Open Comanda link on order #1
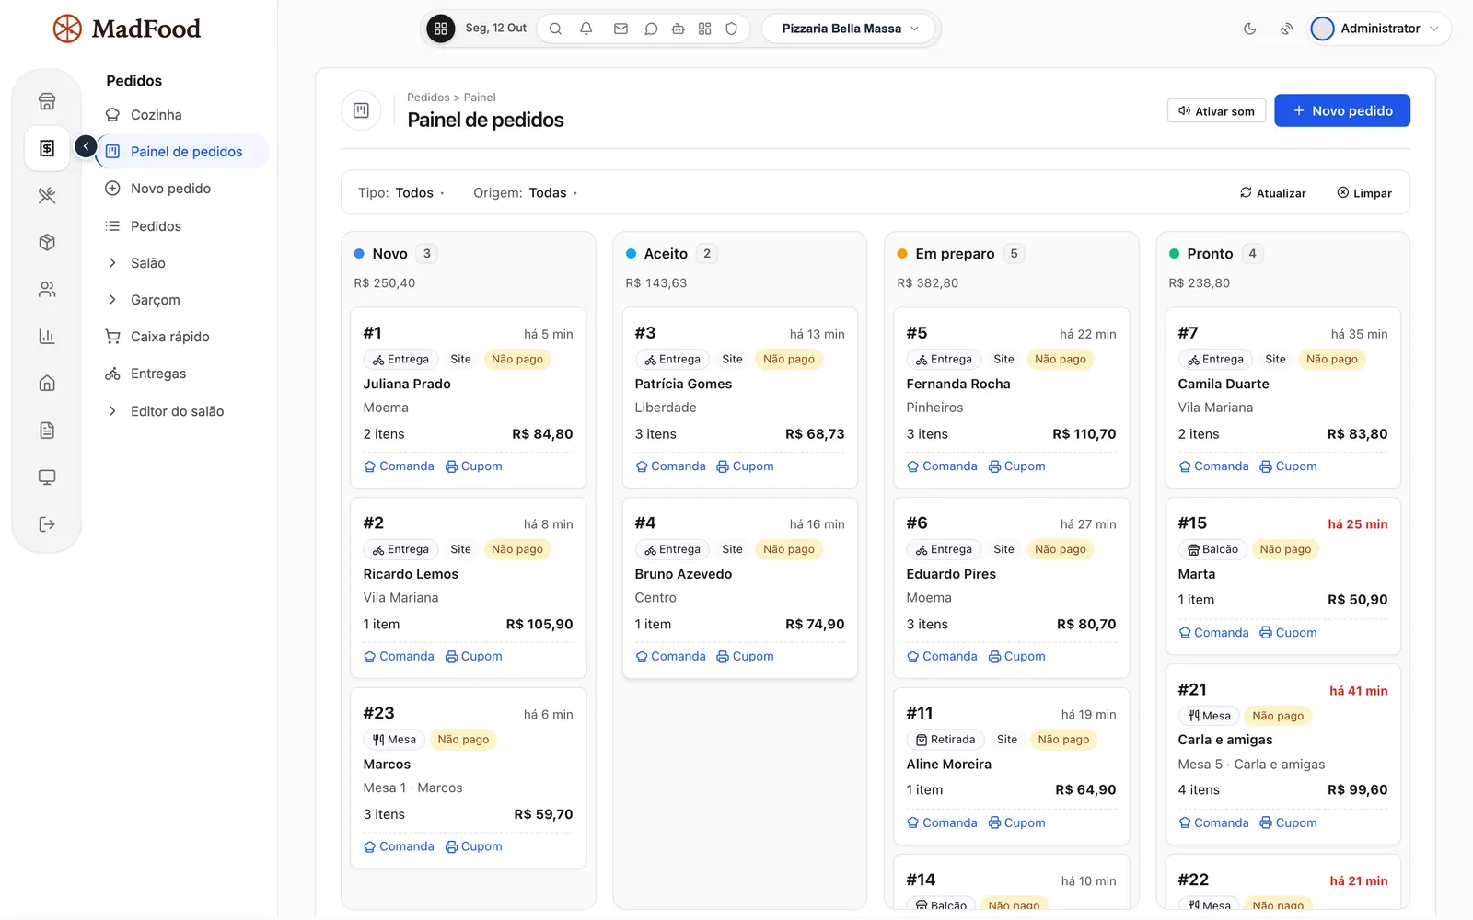This screenshot has width=1473, height=920. 399,466
